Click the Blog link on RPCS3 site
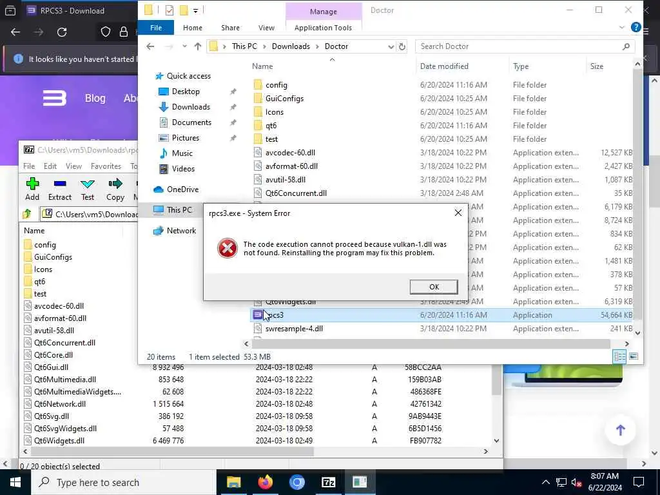 pos(95,98)
